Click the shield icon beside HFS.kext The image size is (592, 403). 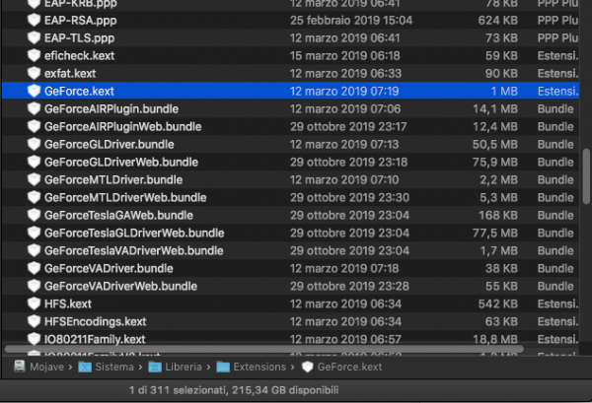click(x=34, y=303)
